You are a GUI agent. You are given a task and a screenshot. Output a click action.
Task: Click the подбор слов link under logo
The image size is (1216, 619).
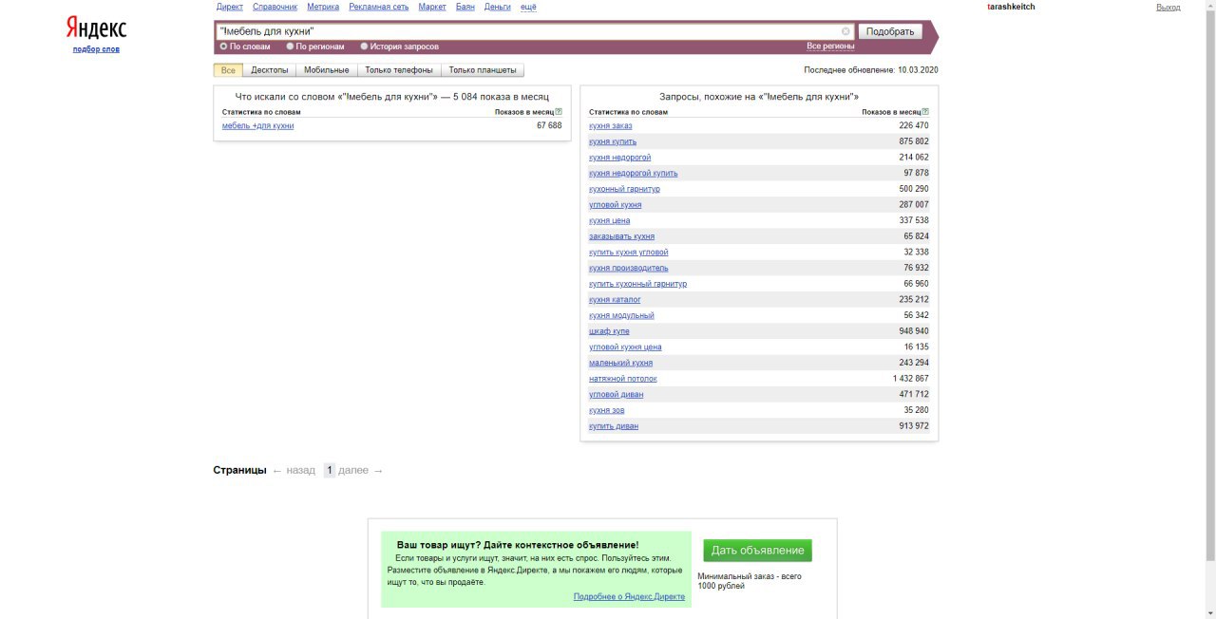(x=96, y=49)
